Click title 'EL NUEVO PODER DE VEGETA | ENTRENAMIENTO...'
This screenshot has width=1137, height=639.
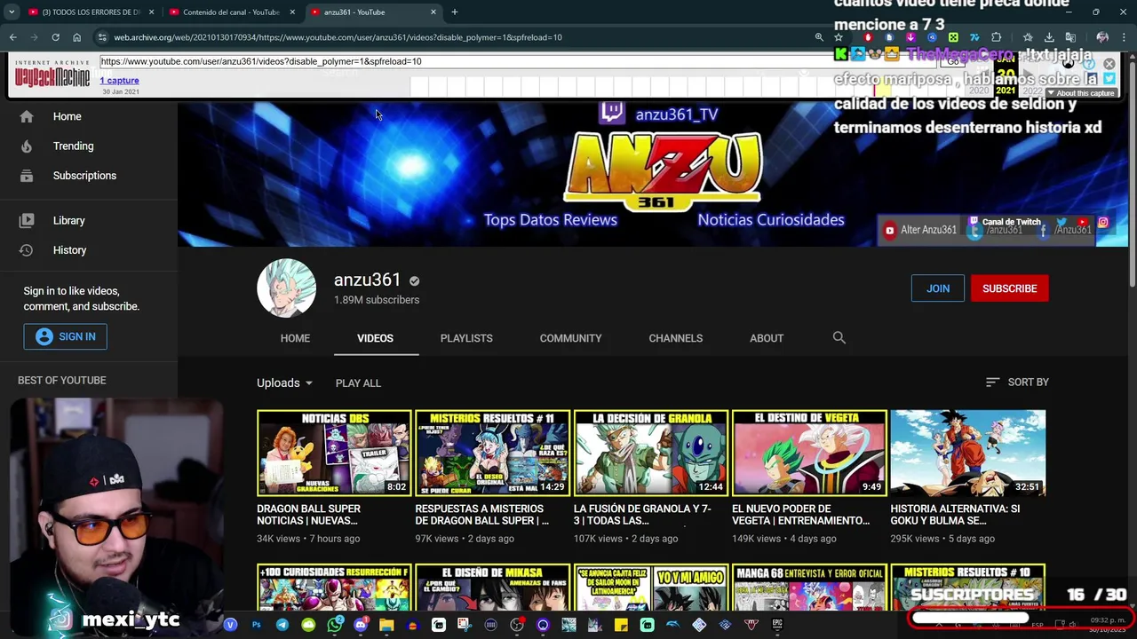(x=800, y=515)
